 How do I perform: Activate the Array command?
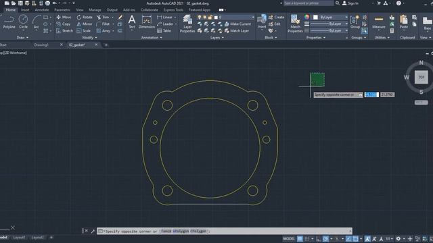(x=104, y=31)
